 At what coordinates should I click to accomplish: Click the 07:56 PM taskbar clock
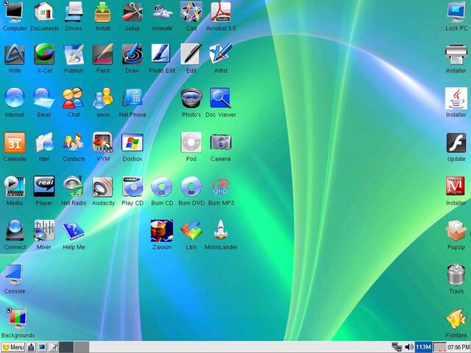(x=458, y=347)
